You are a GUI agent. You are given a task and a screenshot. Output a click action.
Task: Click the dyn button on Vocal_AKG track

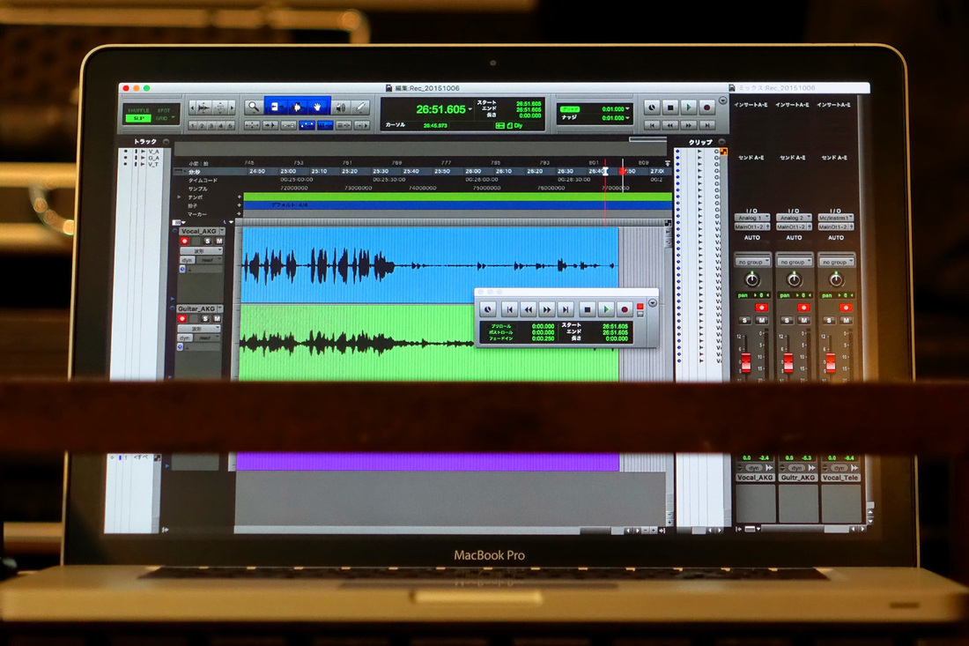point(188,260)
